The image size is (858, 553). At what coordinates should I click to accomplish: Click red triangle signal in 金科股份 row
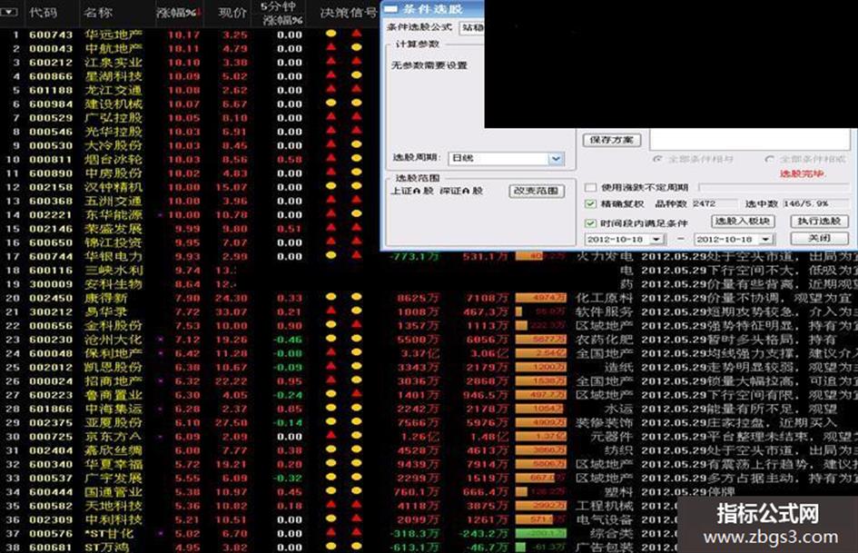[x=357, y=324]
